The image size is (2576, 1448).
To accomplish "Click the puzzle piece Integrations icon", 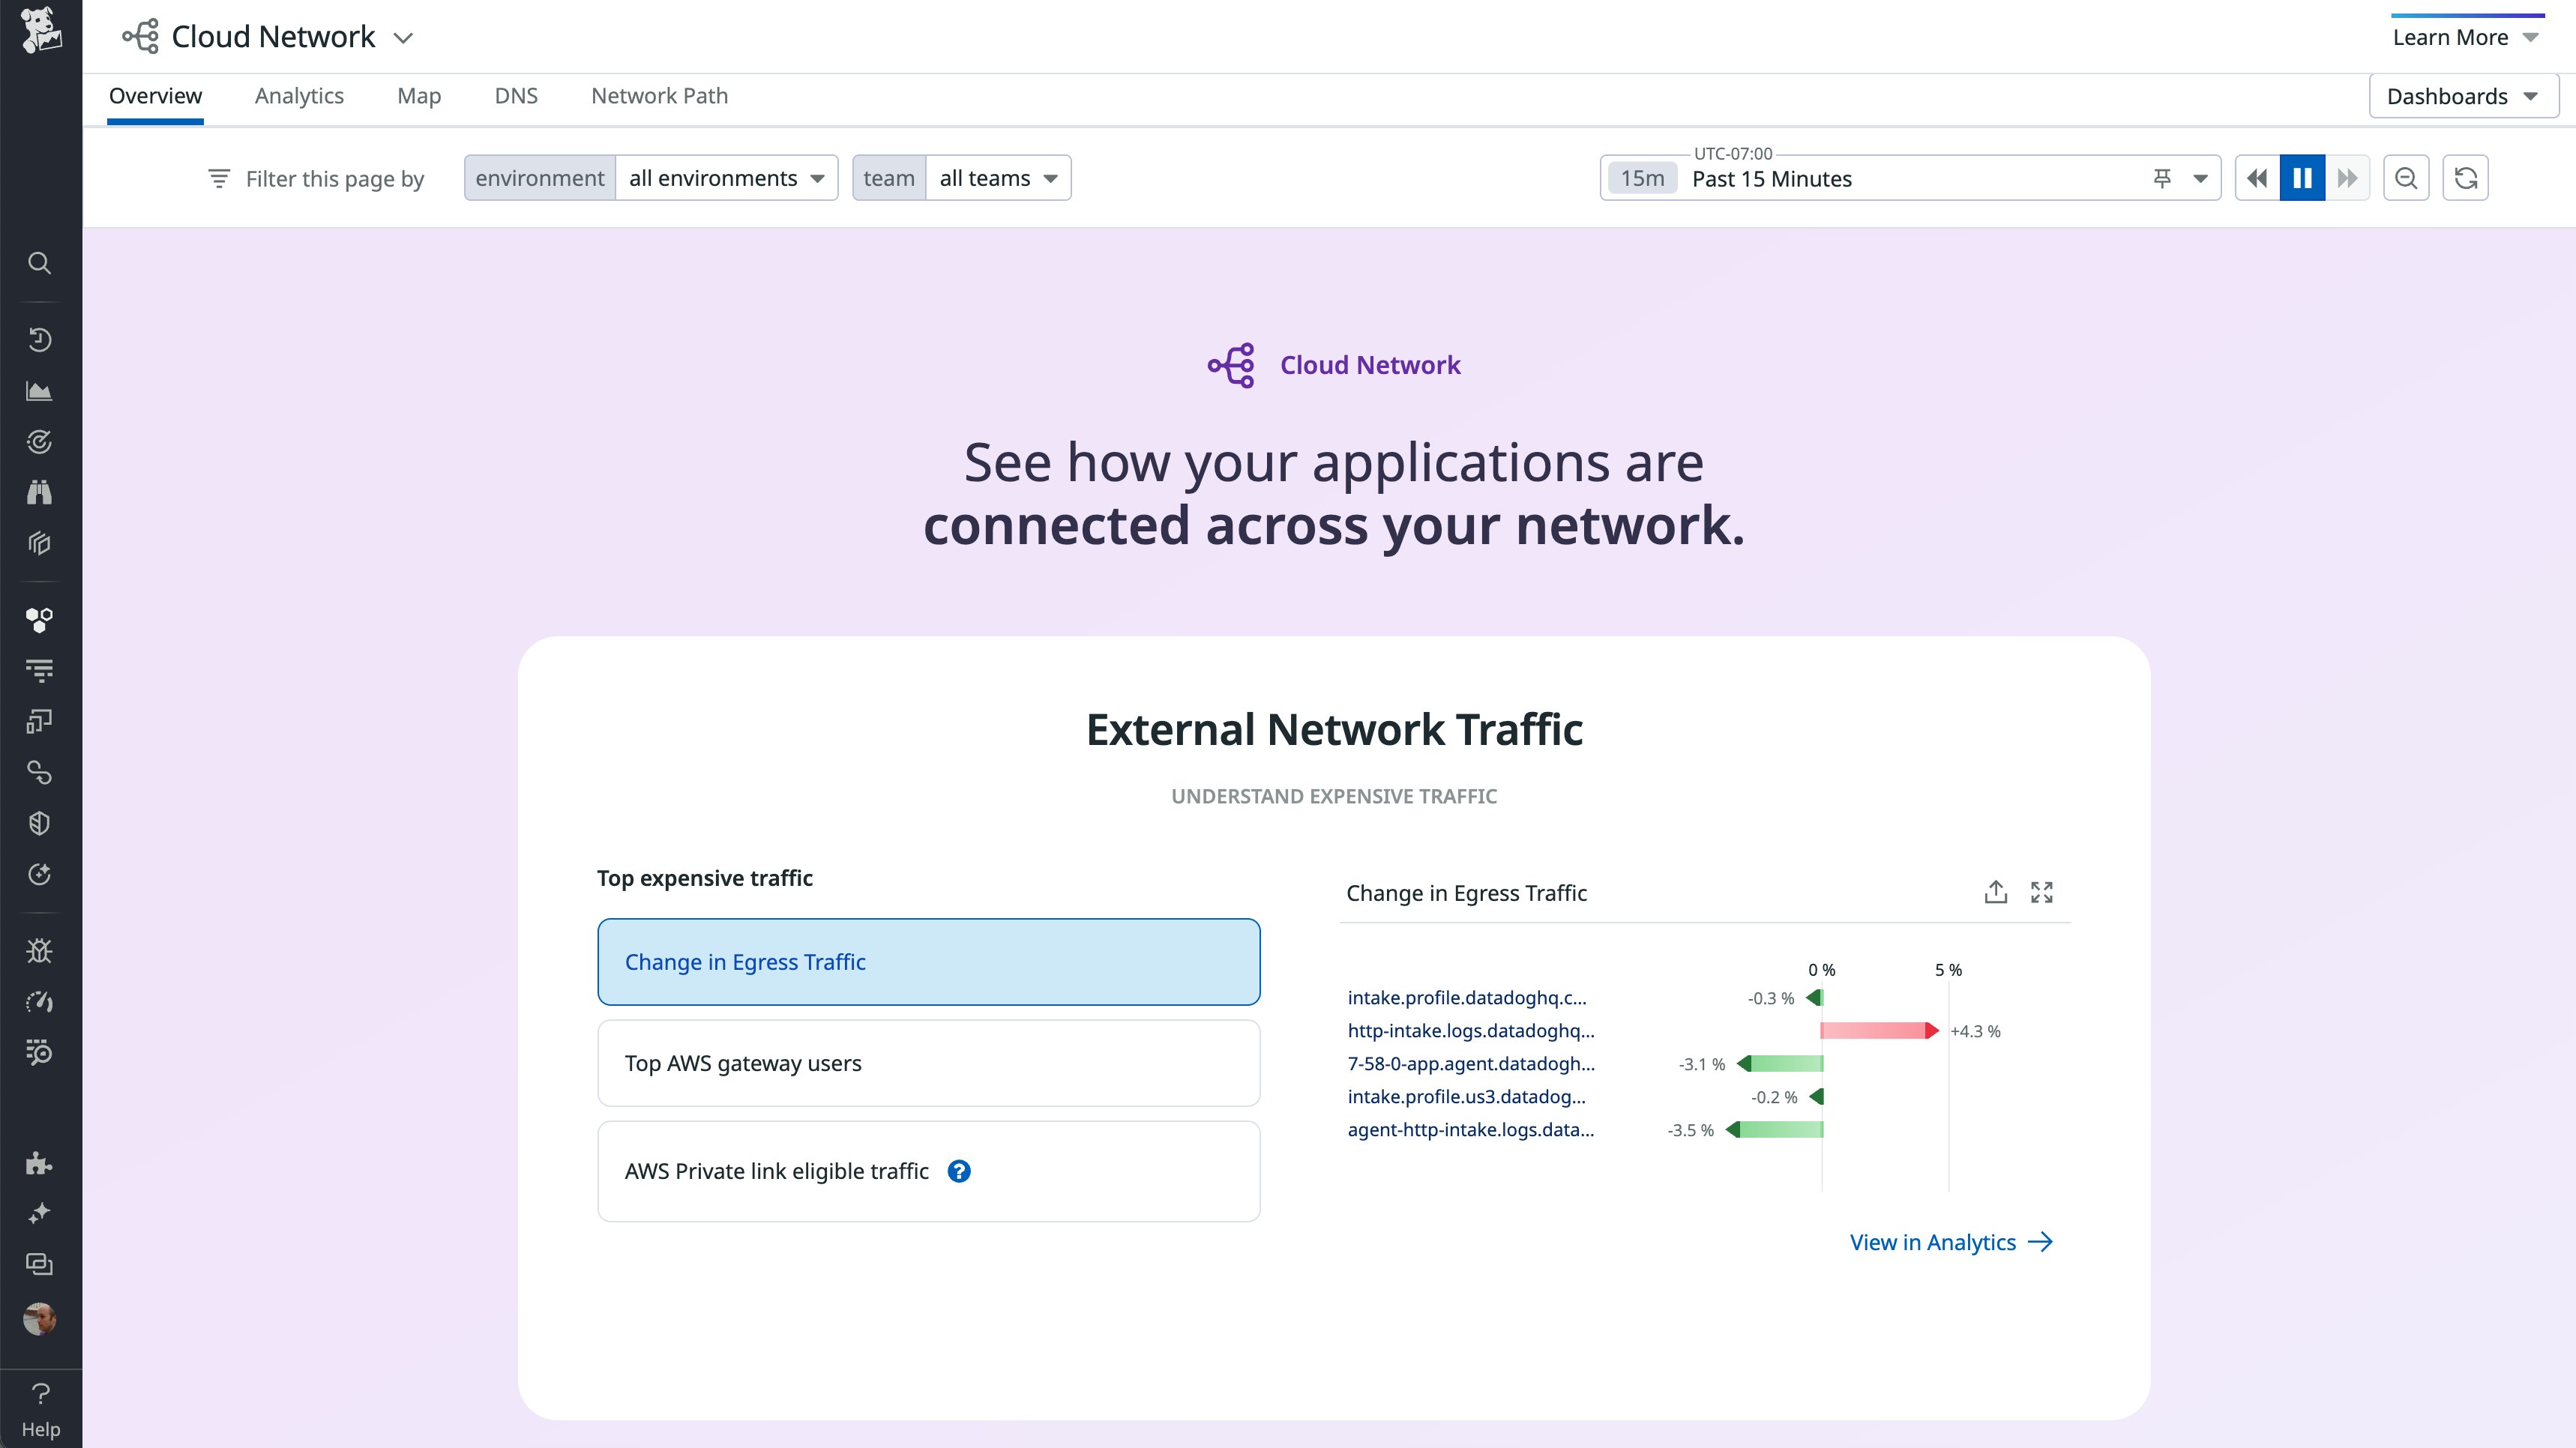I will 39,1162.
